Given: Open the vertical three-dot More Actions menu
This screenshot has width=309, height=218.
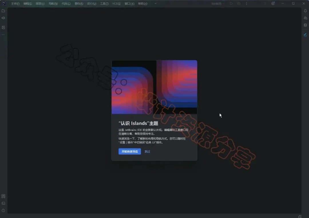Looking at the screenshot, I should pyautogui.click(x=246, y=3).
